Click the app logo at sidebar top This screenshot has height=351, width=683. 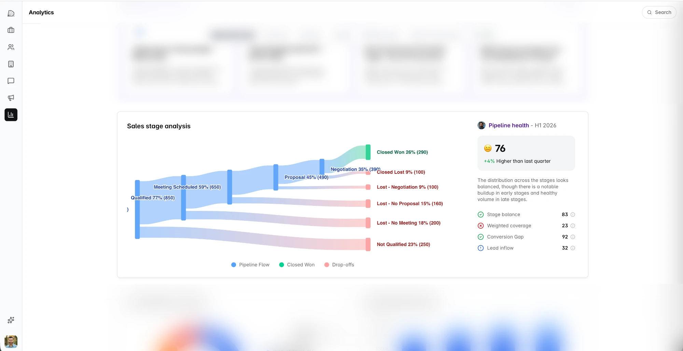pos(11,13)
